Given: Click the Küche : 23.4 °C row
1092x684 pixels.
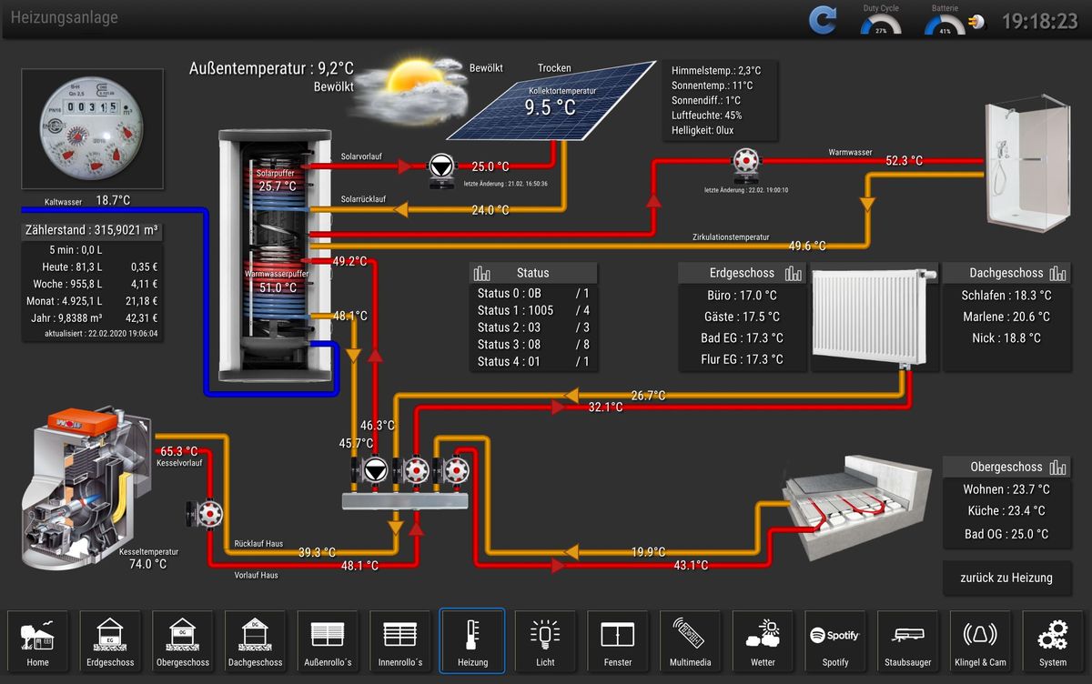Looking at the screenshot, I should pyautogui.click(x=1006, y=511).
